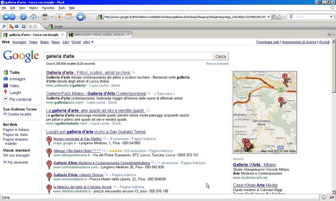The width and height of the screenshot is (336, 201).
Task: Click the second green plus toolbar icon
Action: 35,26
